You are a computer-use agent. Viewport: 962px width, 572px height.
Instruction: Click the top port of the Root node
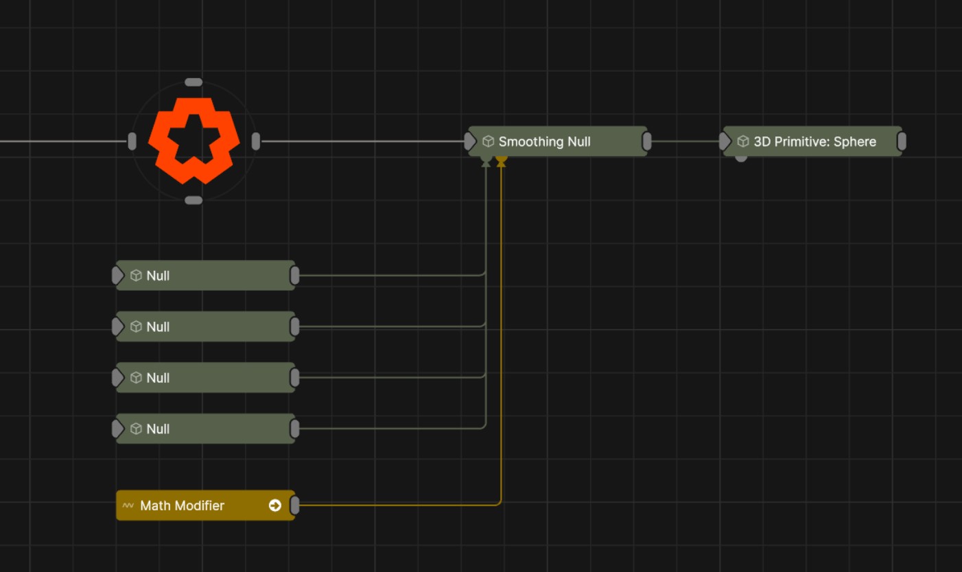(193, 82)
